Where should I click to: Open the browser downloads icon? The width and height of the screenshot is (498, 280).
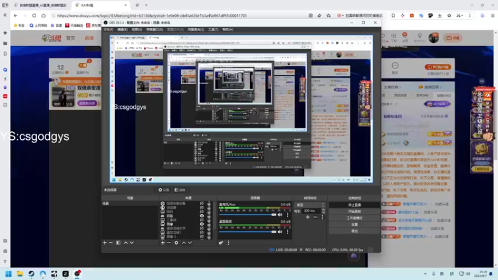439,15
